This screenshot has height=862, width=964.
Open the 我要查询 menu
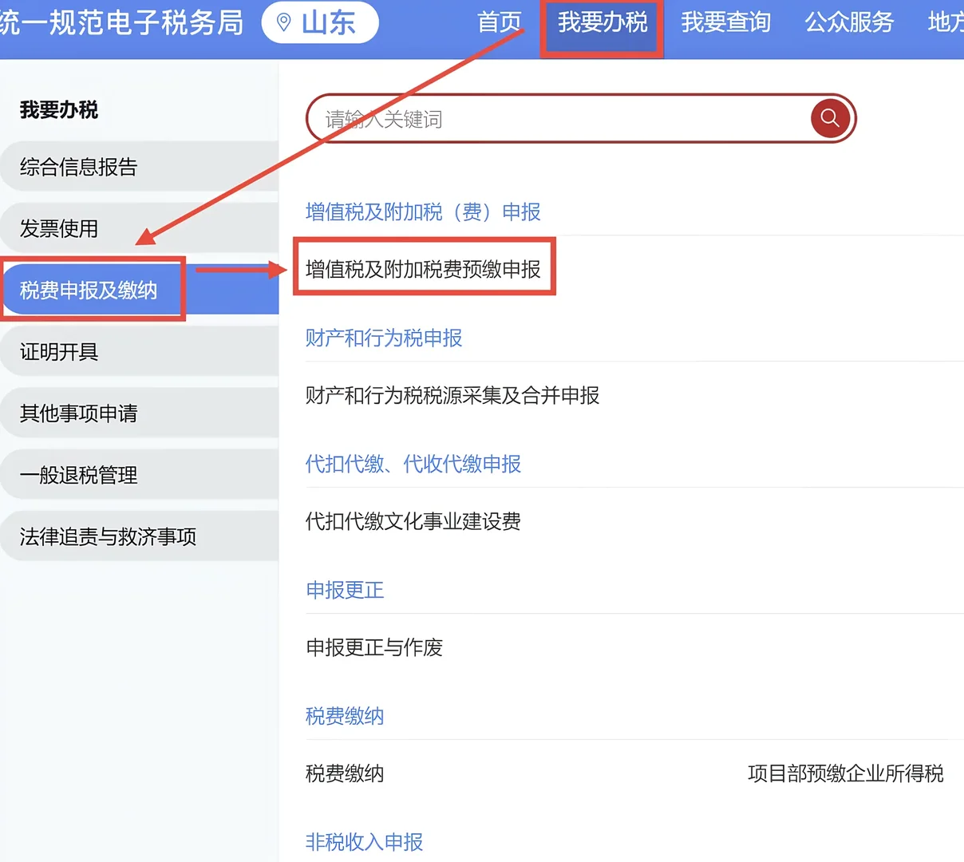[725, 23]
